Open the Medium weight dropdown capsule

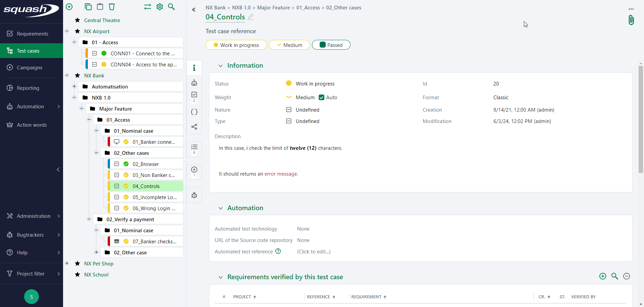tap(289, 45)
